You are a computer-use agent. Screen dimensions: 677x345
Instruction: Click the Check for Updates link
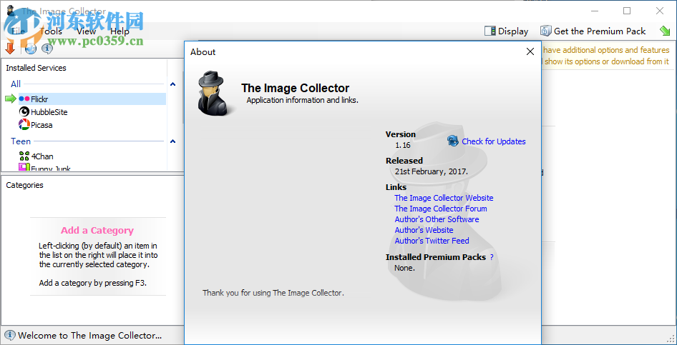click(494, 141)
